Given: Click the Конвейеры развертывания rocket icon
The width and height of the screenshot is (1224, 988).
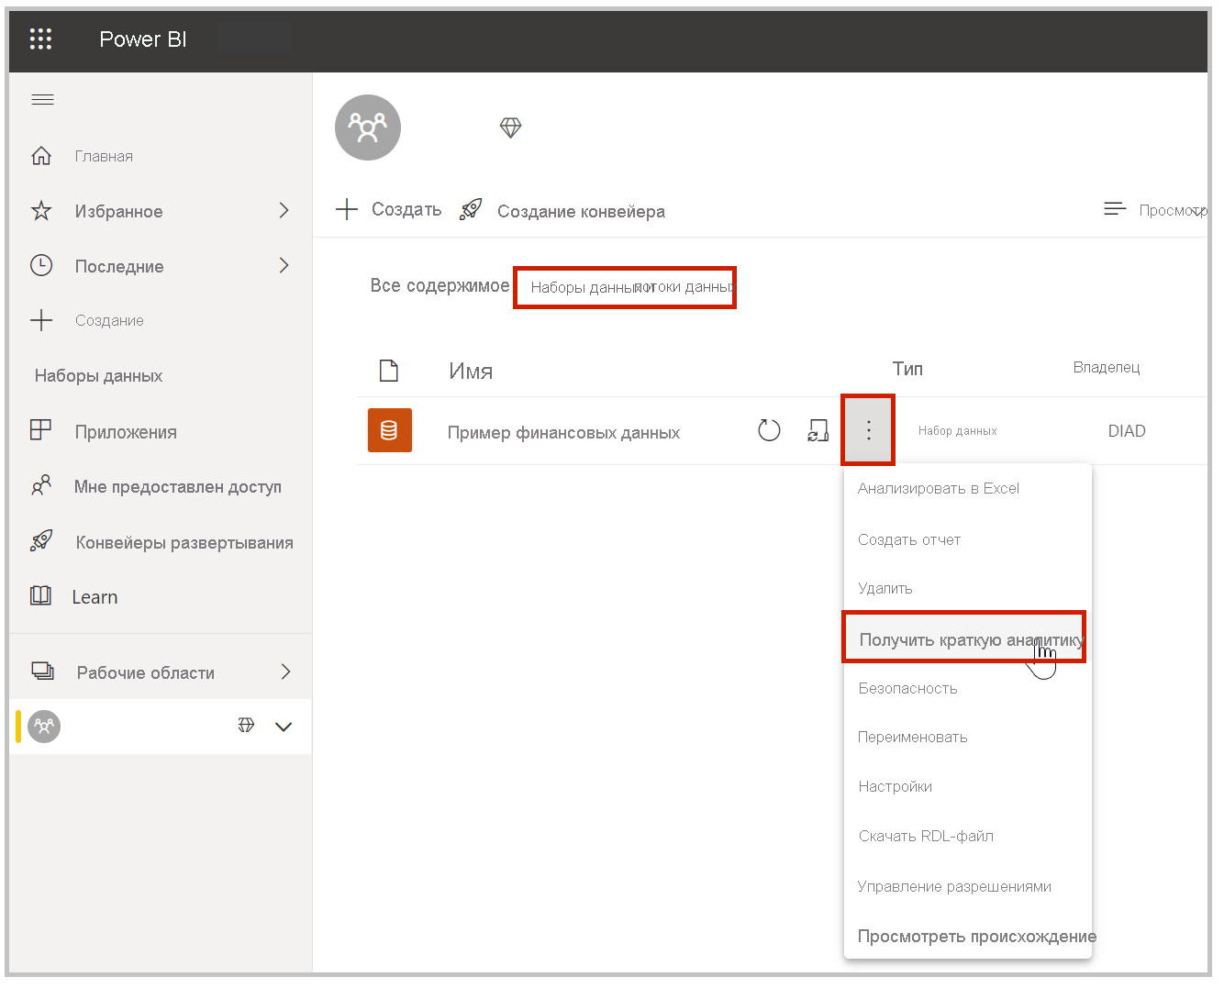Looking at the screenshot, I should (x=41, y=540).
